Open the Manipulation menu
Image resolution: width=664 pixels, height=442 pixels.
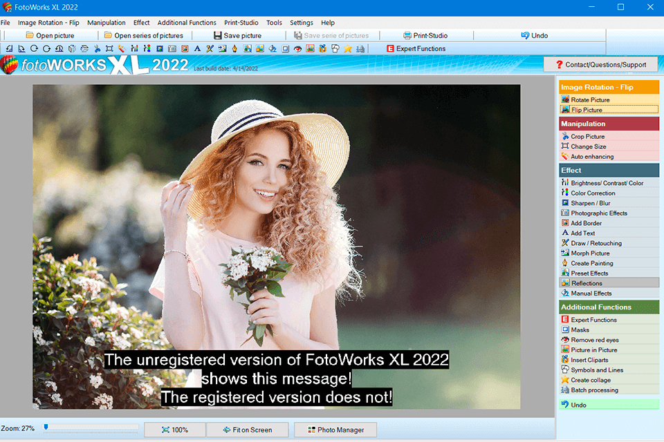pyautogui.click(x=107, y=23)
